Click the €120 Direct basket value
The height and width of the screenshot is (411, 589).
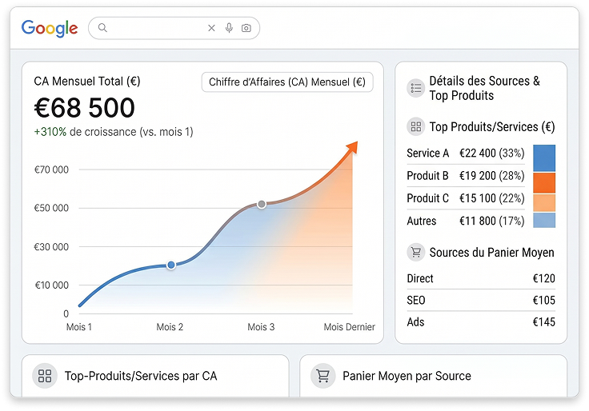coord(544,278)
